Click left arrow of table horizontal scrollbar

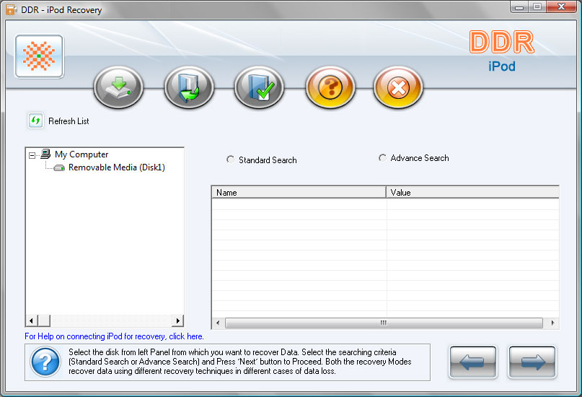(x=218, y=323)
